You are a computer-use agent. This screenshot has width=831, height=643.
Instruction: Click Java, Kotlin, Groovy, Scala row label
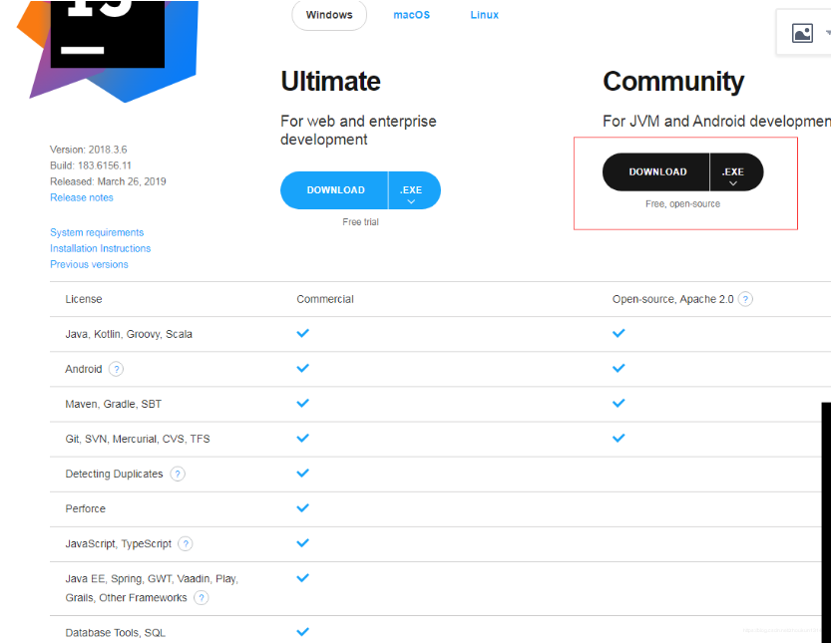[x=129, y=334]
